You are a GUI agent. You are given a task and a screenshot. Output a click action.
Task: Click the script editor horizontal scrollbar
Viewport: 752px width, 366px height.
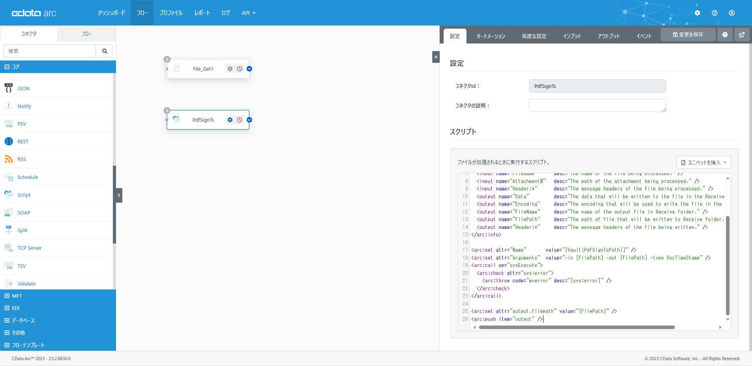click(x=577, y=327)
